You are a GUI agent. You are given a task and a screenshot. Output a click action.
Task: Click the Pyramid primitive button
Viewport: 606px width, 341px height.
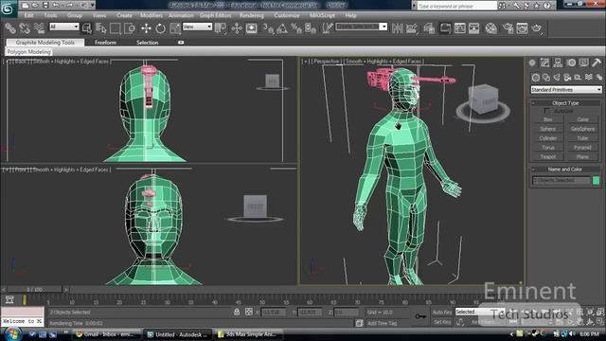[x=582, y=148]
